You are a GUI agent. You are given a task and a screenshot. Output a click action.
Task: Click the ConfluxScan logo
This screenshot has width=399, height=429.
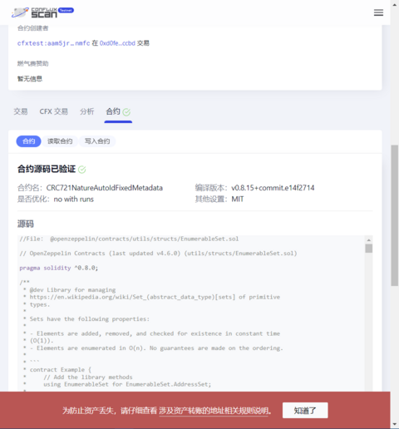click(34, 12)
